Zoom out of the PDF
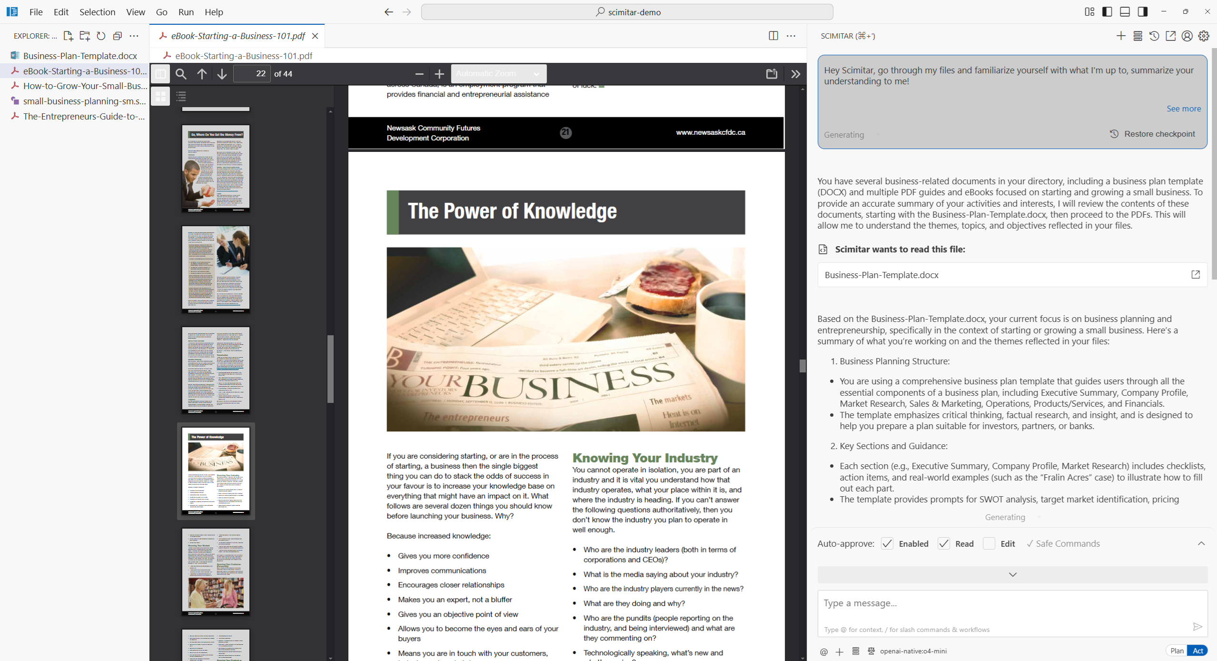The height and width of the screenshot is (661, 1217). pyautogui.click(x=419, y=74)
